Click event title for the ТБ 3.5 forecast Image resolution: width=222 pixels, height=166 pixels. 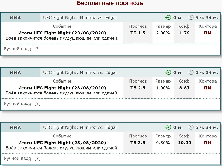pos(62,143)
